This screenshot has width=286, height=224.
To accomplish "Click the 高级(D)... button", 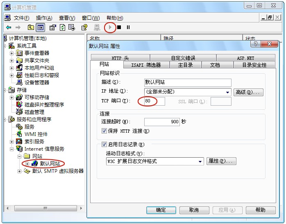I will point(248,92).
